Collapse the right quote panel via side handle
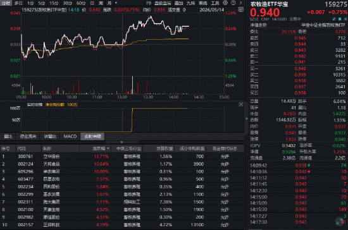 (x=246, y=119)
